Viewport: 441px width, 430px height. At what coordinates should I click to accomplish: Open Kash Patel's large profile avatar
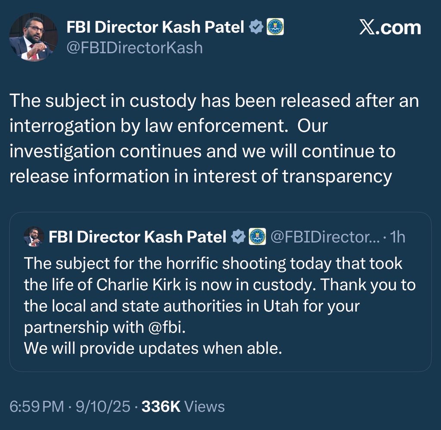coord(34,37)
